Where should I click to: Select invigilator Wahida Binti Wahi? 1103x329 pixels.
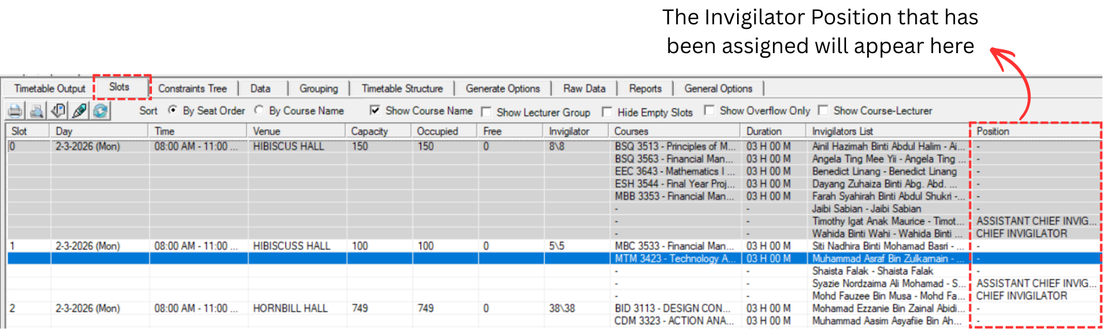tap(888, 234)
